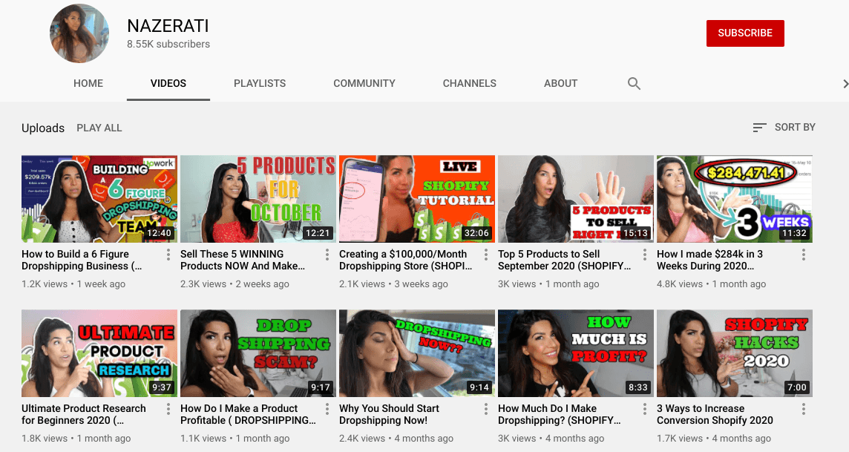
Task: Click the 'Ultimate Product Research' thumbnail
Action: (x=99, y=353)
